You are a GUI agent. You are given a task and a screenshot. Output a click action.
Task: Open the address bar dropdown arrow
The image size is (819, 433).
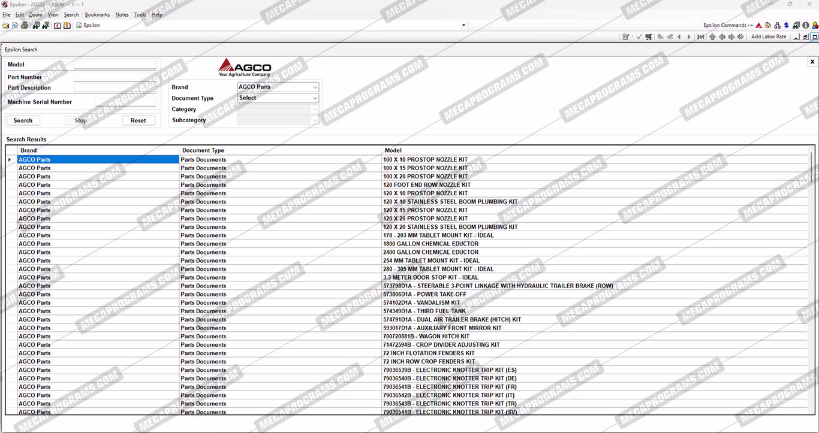(x=463, y=25)
